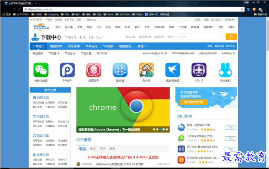Screen dimensions: 269x169
Task: Open the 全国分站 dropdown
Action: pyautogui.click(x=92, y=20)
